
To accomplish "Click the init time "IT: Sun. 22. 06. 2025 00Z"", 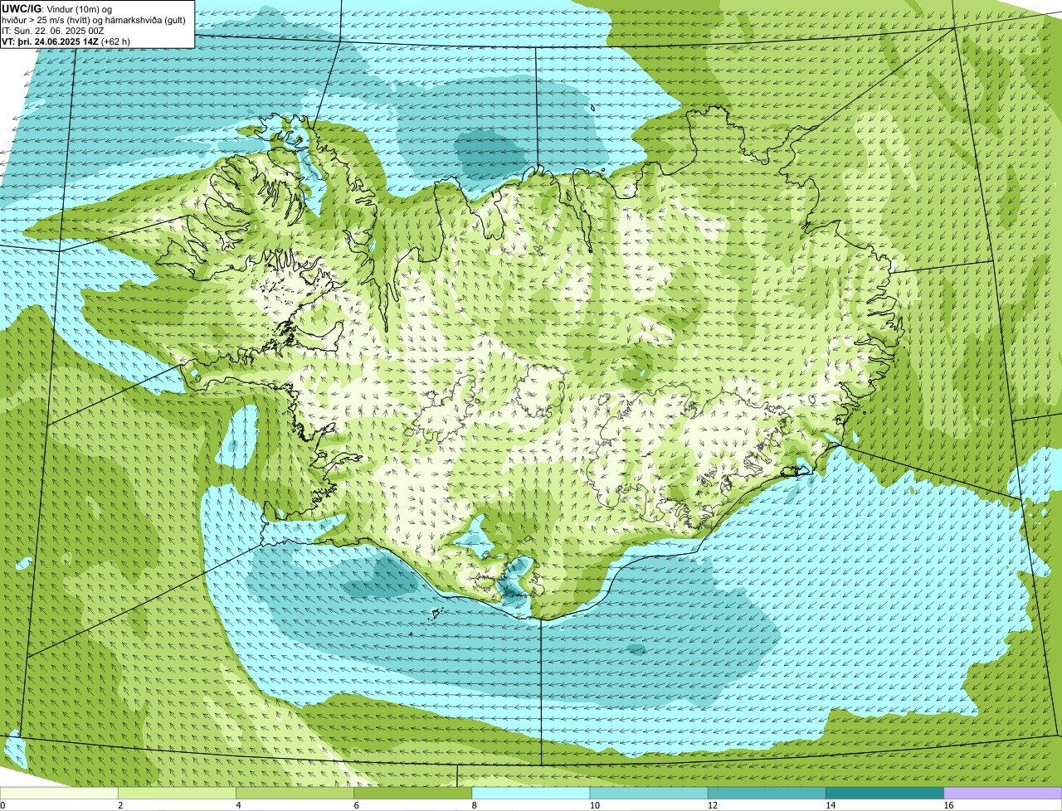I will click(x=53, y=31).
